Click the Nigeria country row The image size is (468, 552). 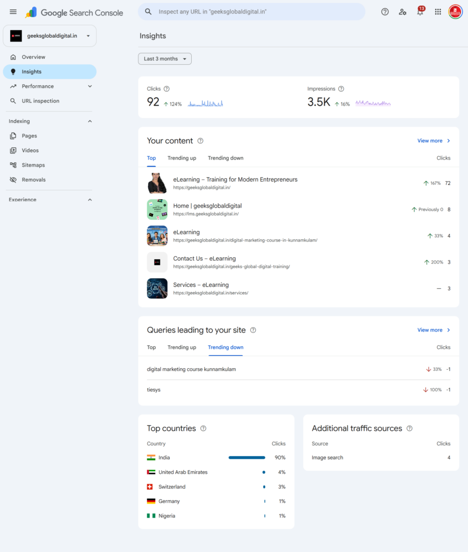click(216, 516)
